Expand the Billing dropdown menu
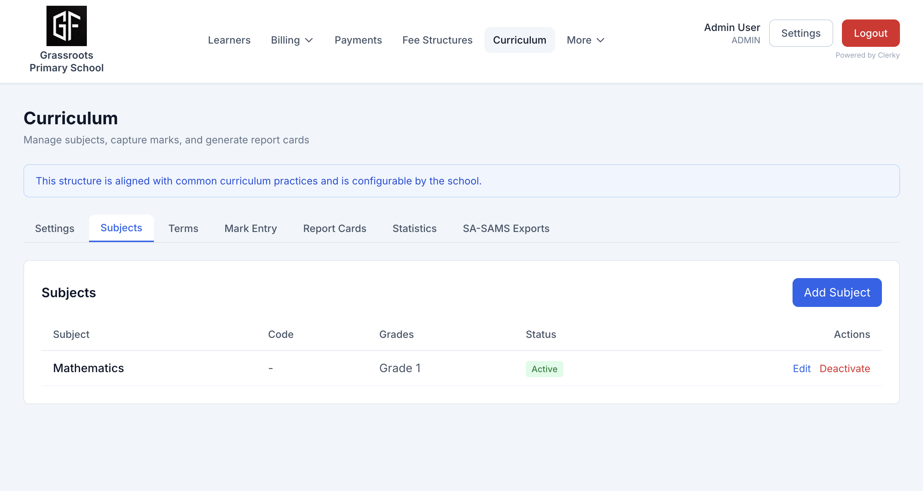The height and width of the screenshot is (491, 923). pyautogui.click(x=292, y=40)
